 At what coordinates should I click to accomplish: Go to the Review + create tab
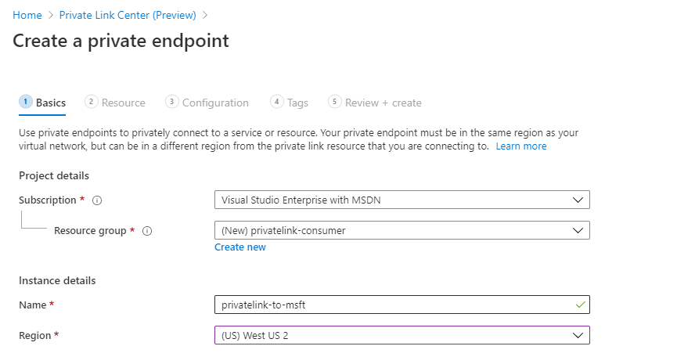click(x=384, y=103)
